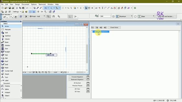Image resolution: width=182 pixels, height=102 pixels.
Task: Pick the Shell tool
Action: click(11, 65)
